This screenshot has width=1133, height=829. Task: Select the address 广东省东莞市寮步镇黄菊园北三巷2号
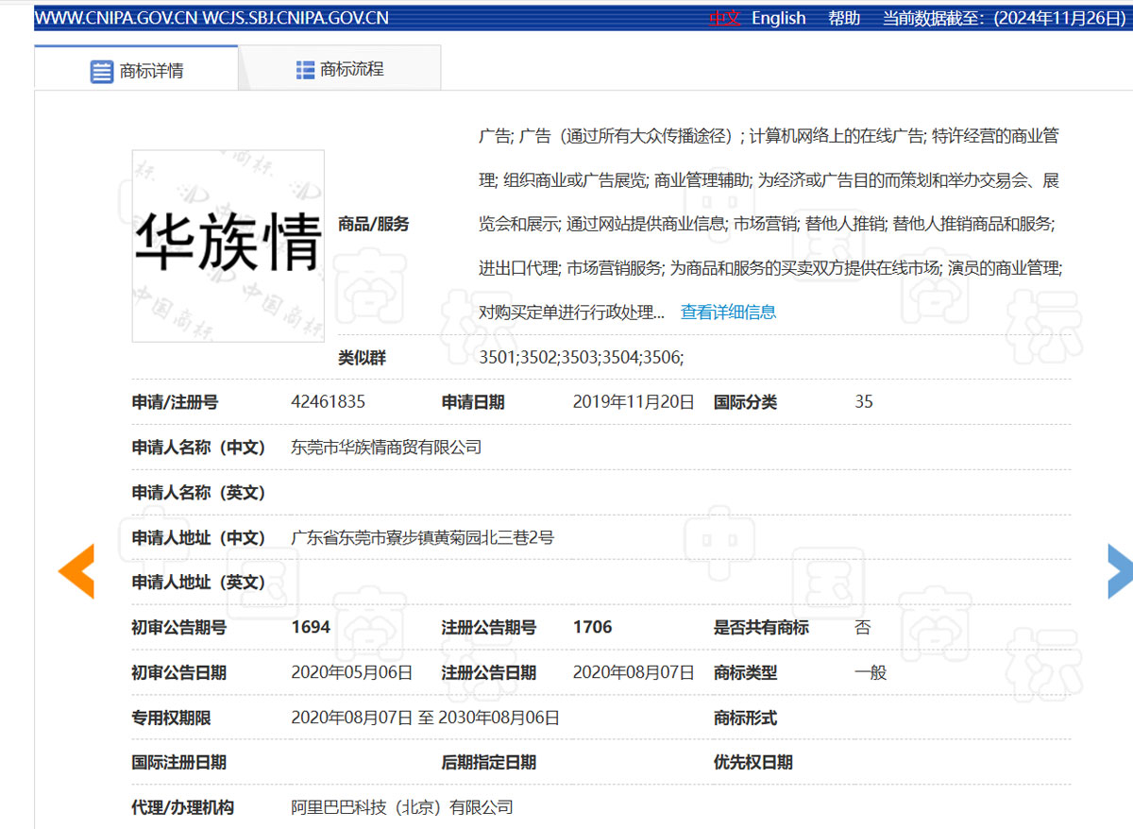tap(422, 538)
